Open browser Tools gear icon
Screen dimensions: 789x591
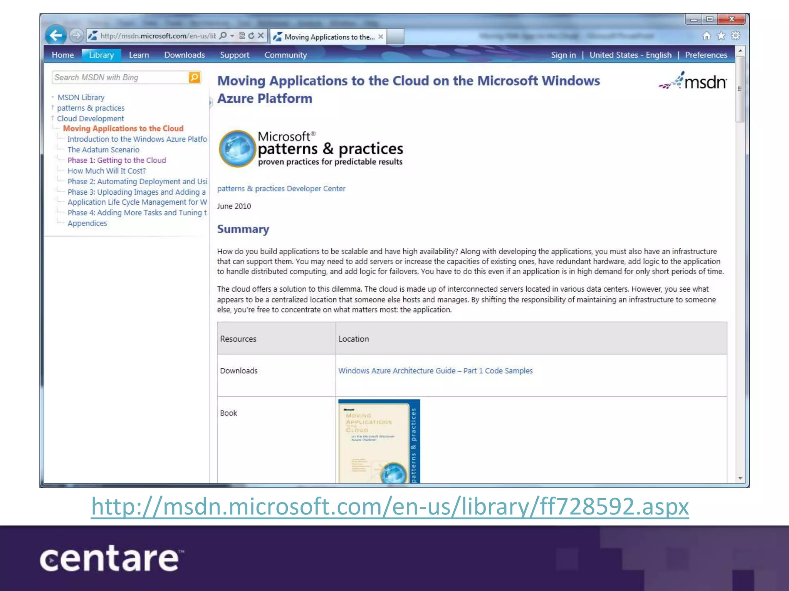click(736, 36)
